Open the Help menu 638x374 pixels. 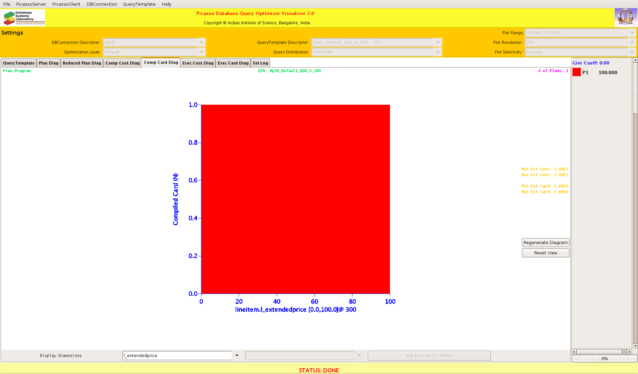[x=167, y=4]
